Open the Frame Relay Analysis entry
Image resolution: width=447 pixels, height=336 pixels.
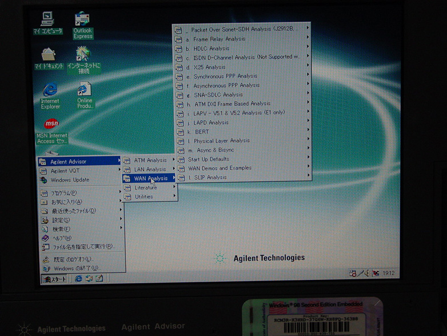[x=242, y=39]
